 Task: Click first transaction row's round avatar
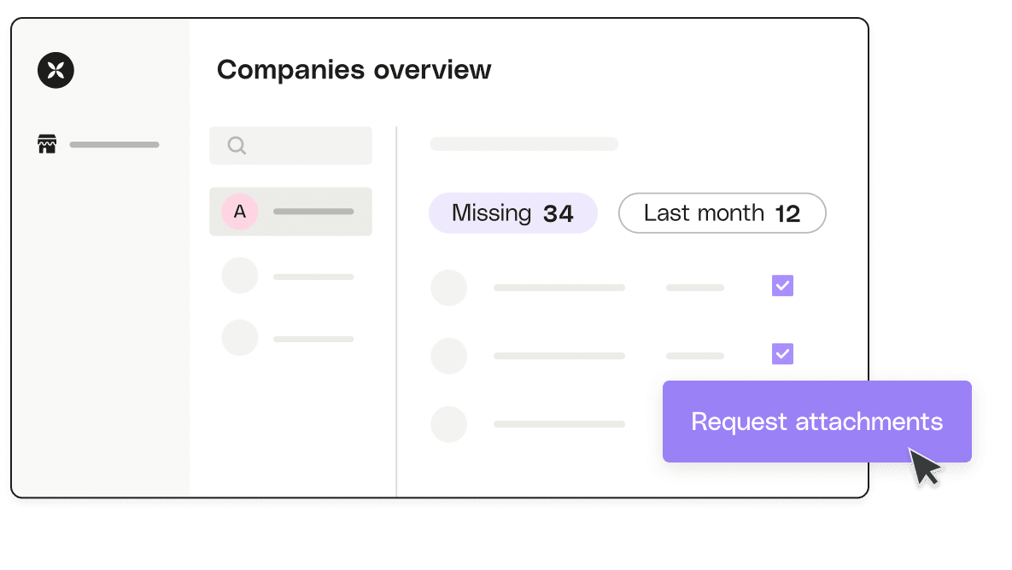[x=448, y=288]
